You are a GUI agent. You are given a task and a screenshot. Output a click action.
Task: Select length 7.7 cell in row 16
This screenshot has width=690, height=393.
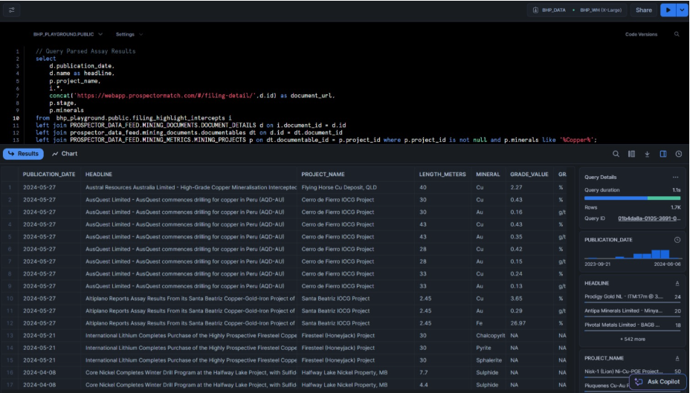[442, 372]
